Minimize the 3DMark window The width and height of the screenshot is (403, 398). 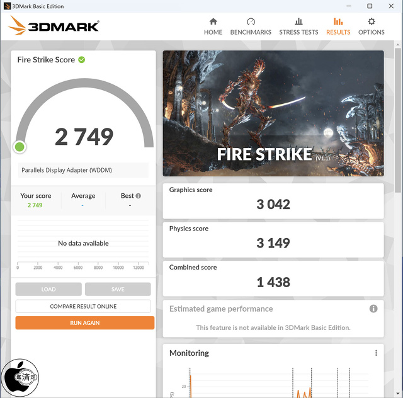pos(349,6)
